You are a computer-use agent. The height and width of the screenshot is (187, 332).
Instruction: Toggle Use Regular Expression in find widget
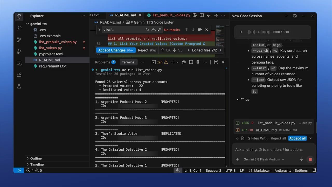click(159, 30)
